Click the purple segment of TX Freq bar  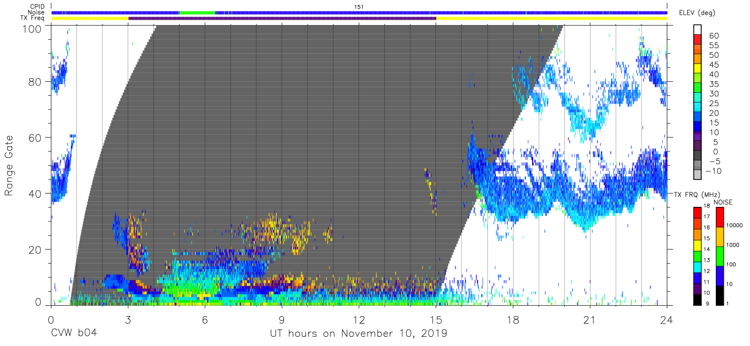[x=282, y=18]
